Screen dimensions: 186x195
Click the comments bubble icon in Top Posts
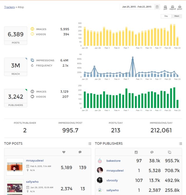80,152
